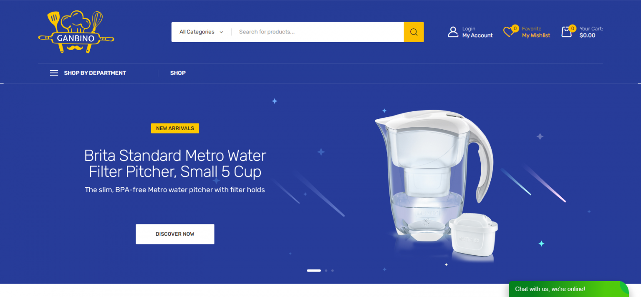The height and width of the screenshot is (297, 641).
Task: Go to My Wishlist link
Action: [x=536, y=35]
